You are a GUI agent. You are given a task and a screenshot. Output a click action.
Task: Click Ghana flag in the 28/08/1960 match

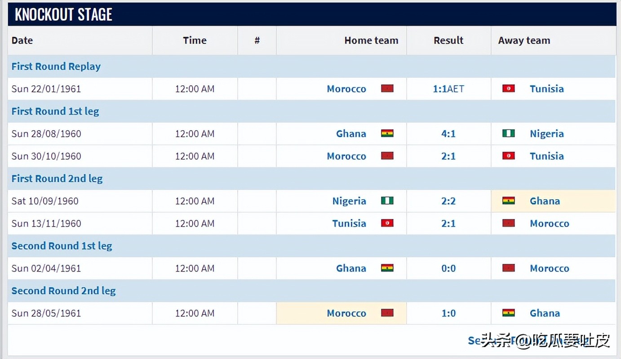coord(387,133)
